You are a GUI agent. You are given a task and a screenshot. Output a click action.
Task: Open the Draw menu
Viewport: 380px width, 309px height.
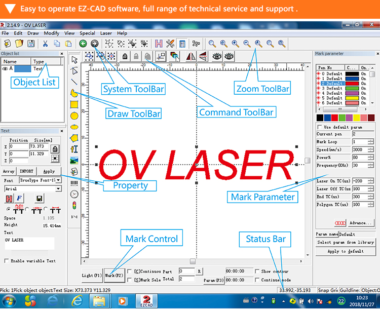[33, 33]
